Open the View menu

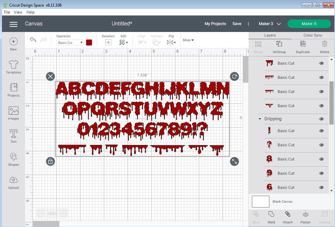(18, 12)
